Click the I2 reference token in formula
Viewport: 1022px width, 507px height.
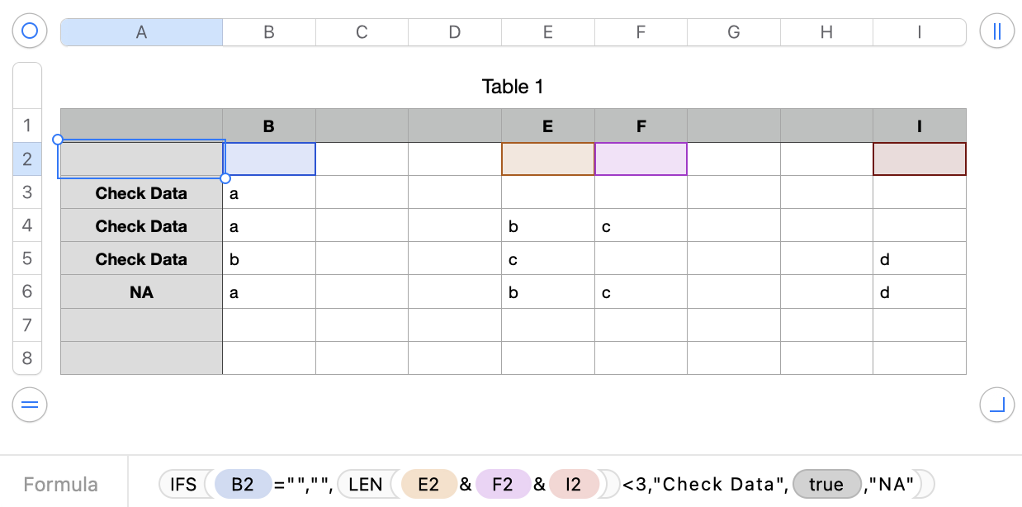tap(575, 484)
